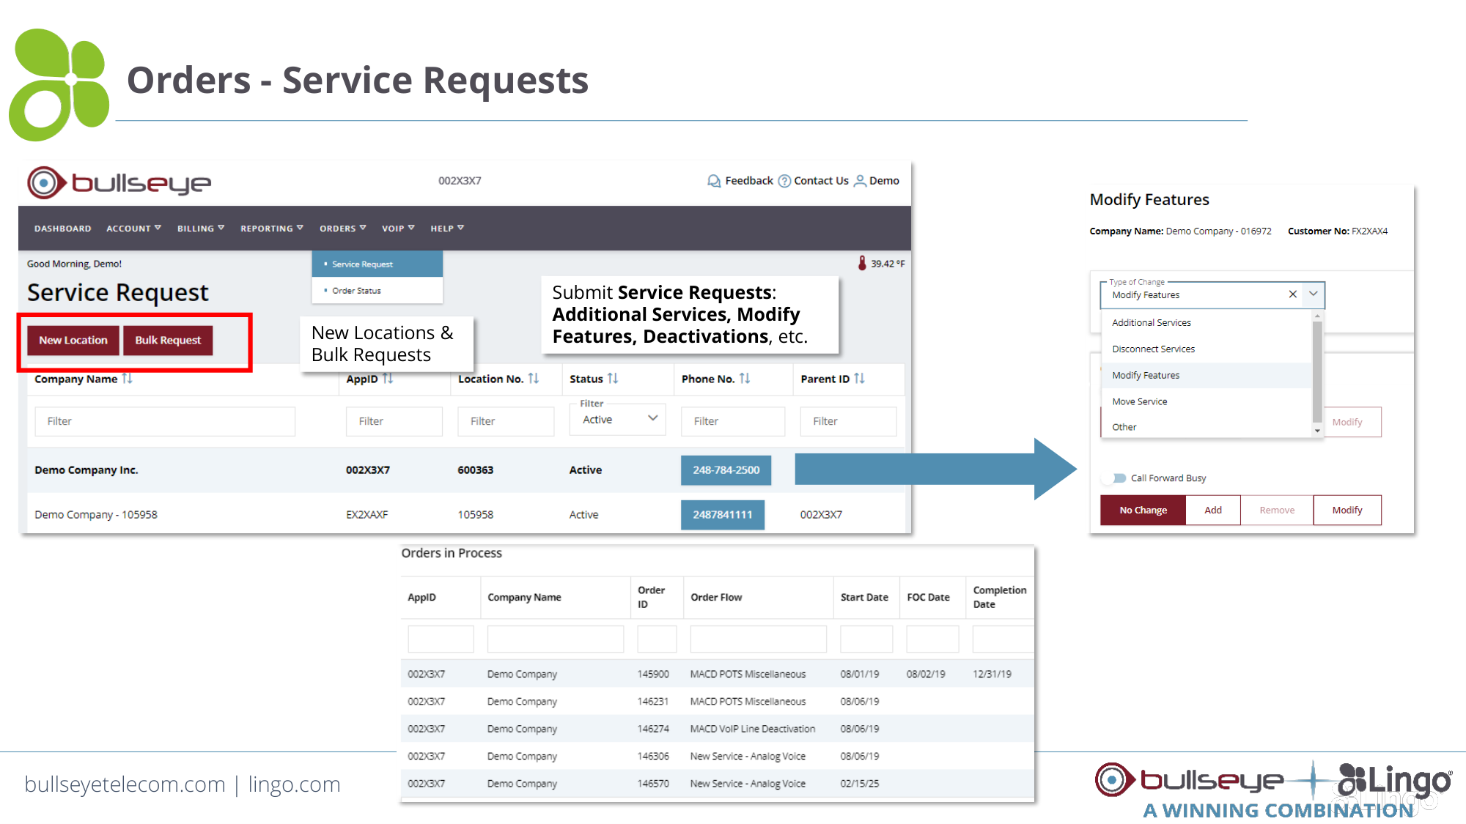
Task: Click Orders in Process Order Flow filter box
Action: (x=758, y=639)
